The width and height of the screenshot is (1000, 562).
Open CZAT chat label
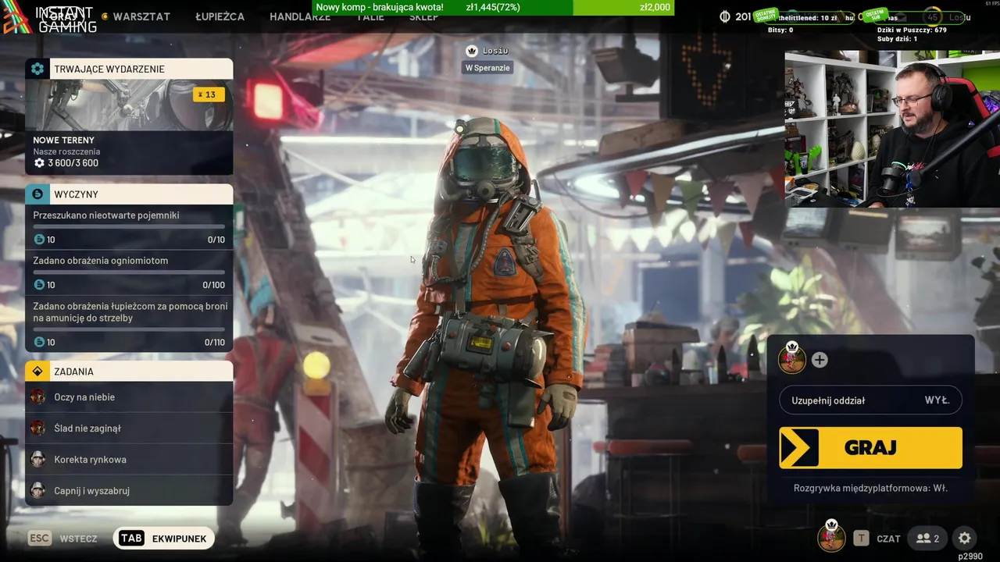(x=888, y=539)
